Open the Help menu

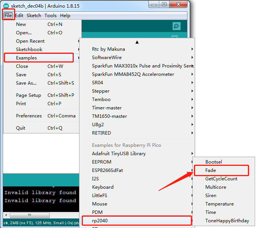tap(65, 16)
